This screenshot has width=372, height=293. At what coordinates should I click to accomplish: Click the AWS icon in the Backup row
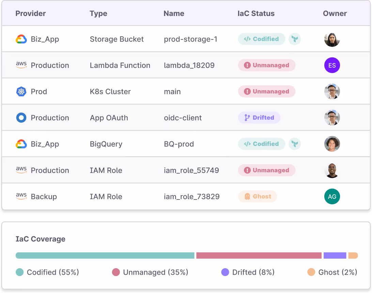click(21, 196)
